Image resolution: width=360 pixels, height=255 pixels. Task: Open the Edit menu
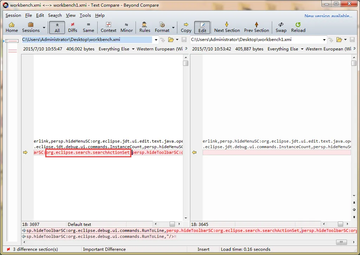[x=40, y=15]
